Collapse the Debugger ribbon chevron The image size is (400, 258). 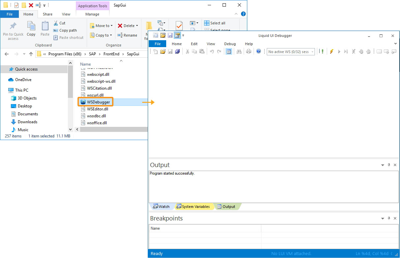[x=396, y=43]
